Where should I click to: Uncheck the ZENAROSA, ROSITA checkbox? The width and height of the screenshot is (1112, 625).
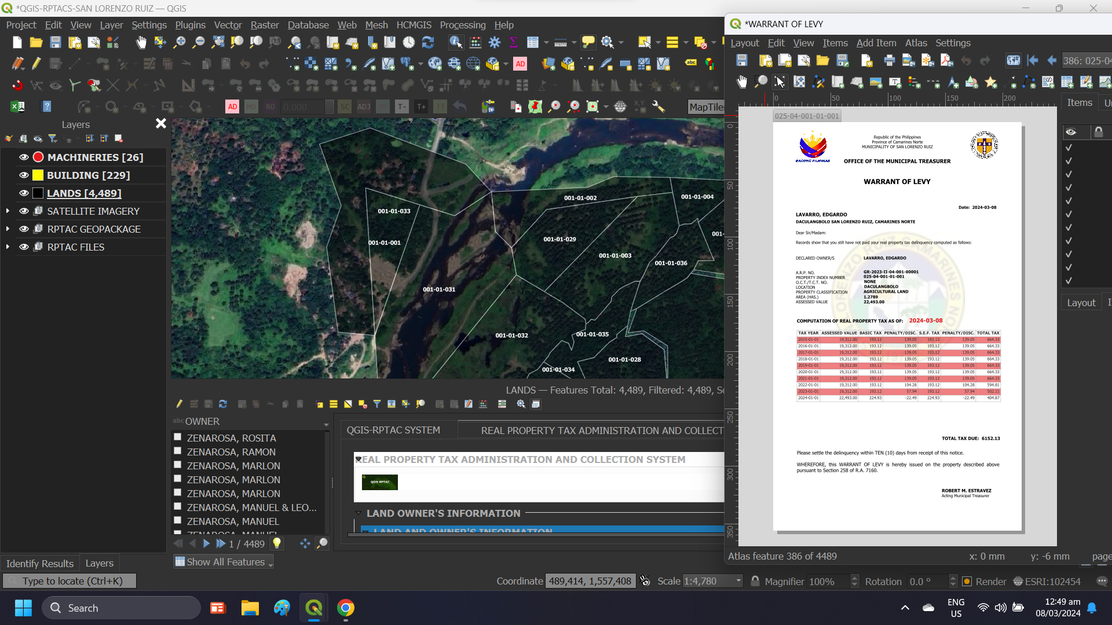177,437
